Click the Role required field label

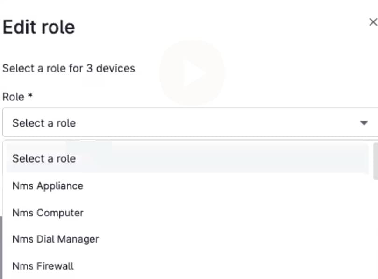(18, 97)
